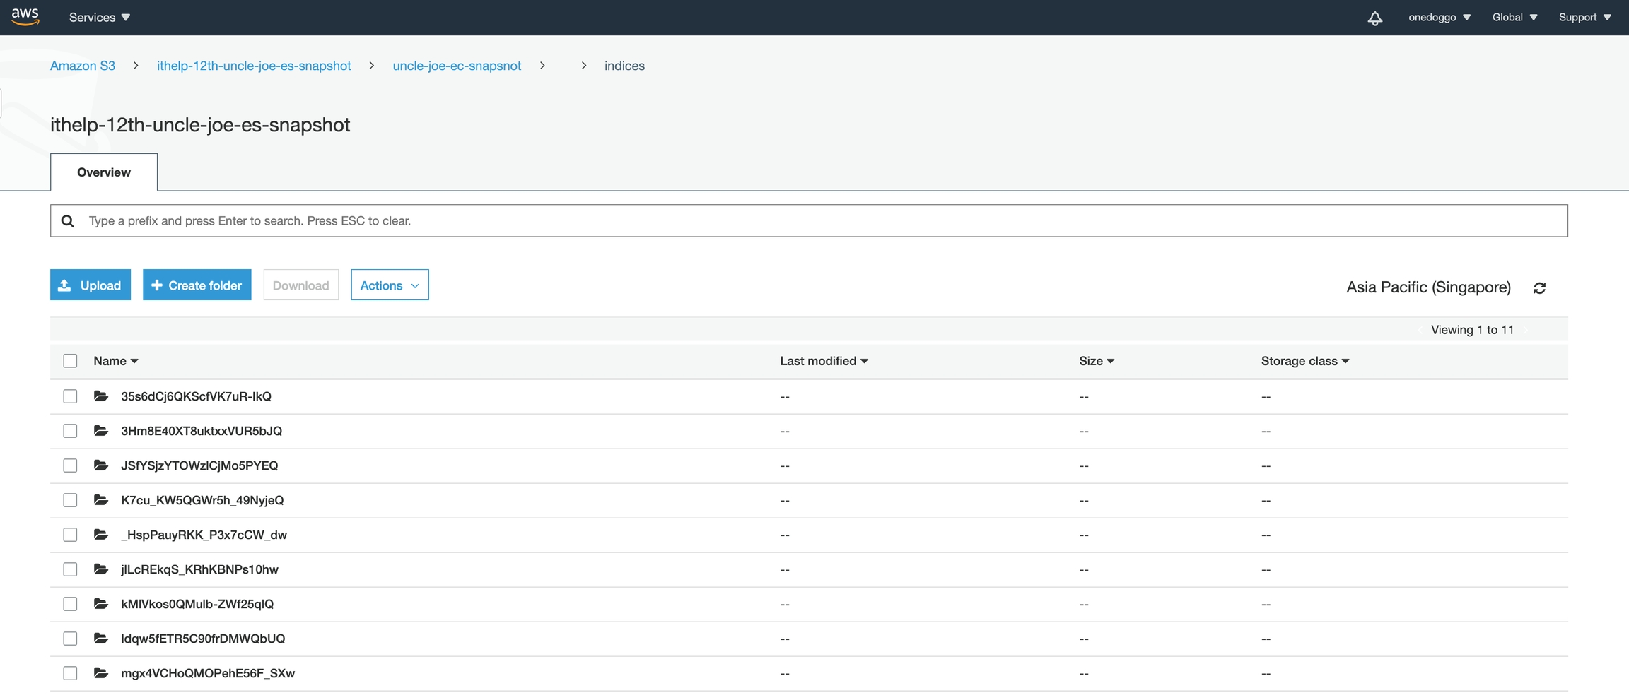Open folder icon for 35s6dCj6QKScfVK7uR-IkQ

(x=101, y=396)
